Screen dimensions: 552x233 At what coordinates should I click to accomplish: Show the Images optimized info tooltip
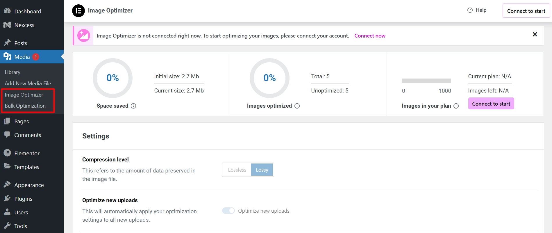click(297, 106)
